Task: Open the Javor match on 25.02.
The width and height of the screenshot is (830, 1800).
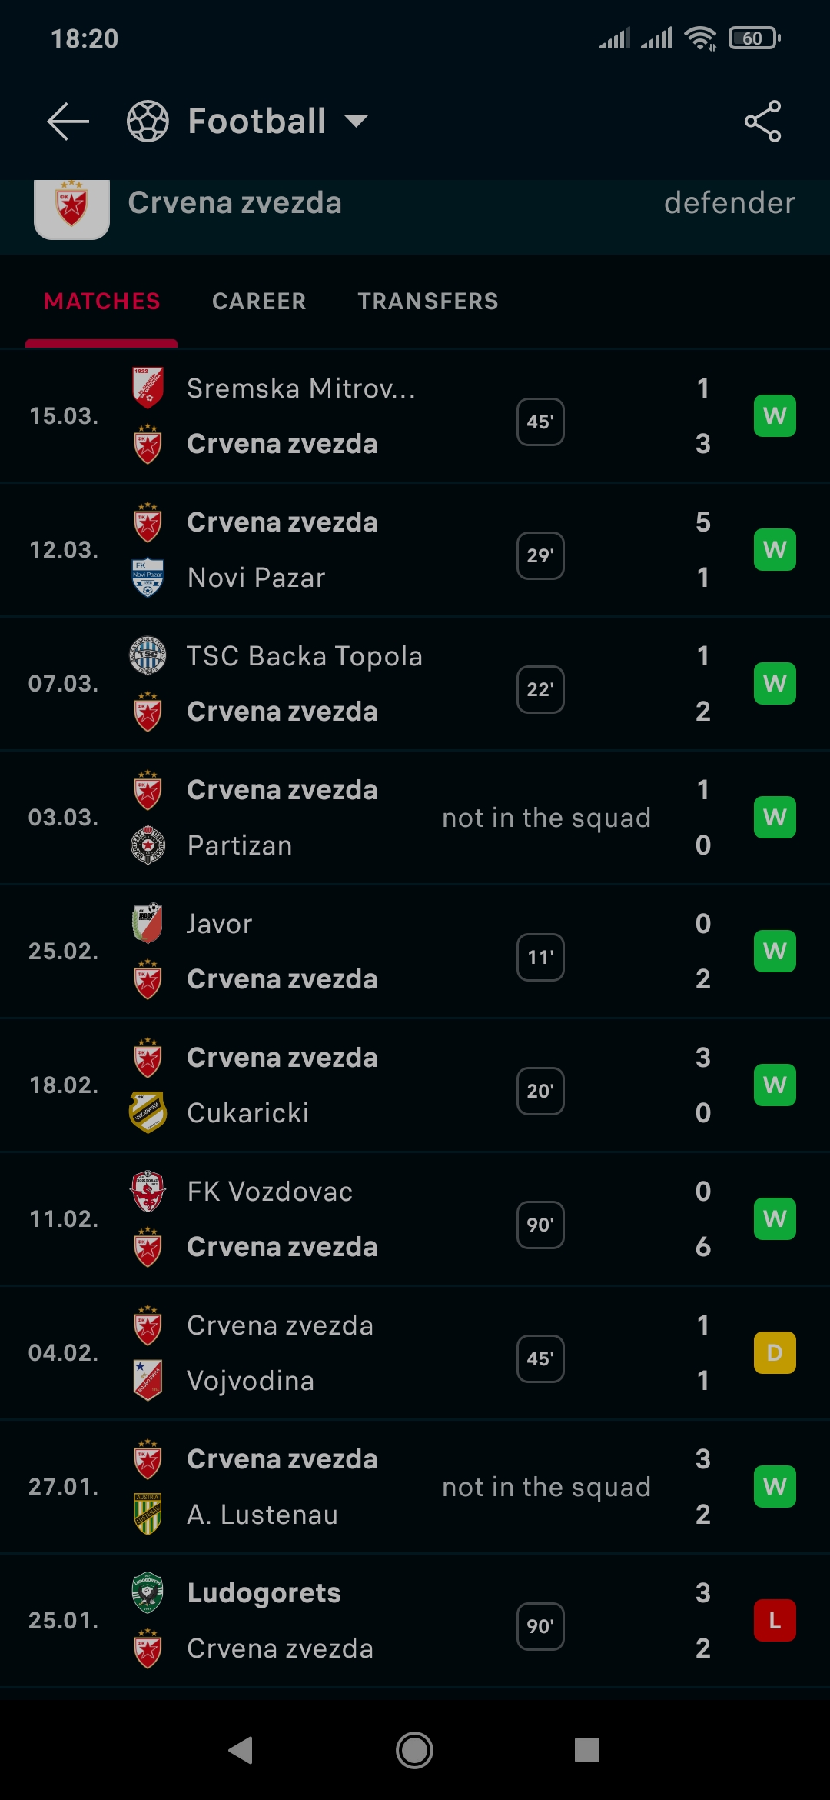Action: (x=415, y=952)
